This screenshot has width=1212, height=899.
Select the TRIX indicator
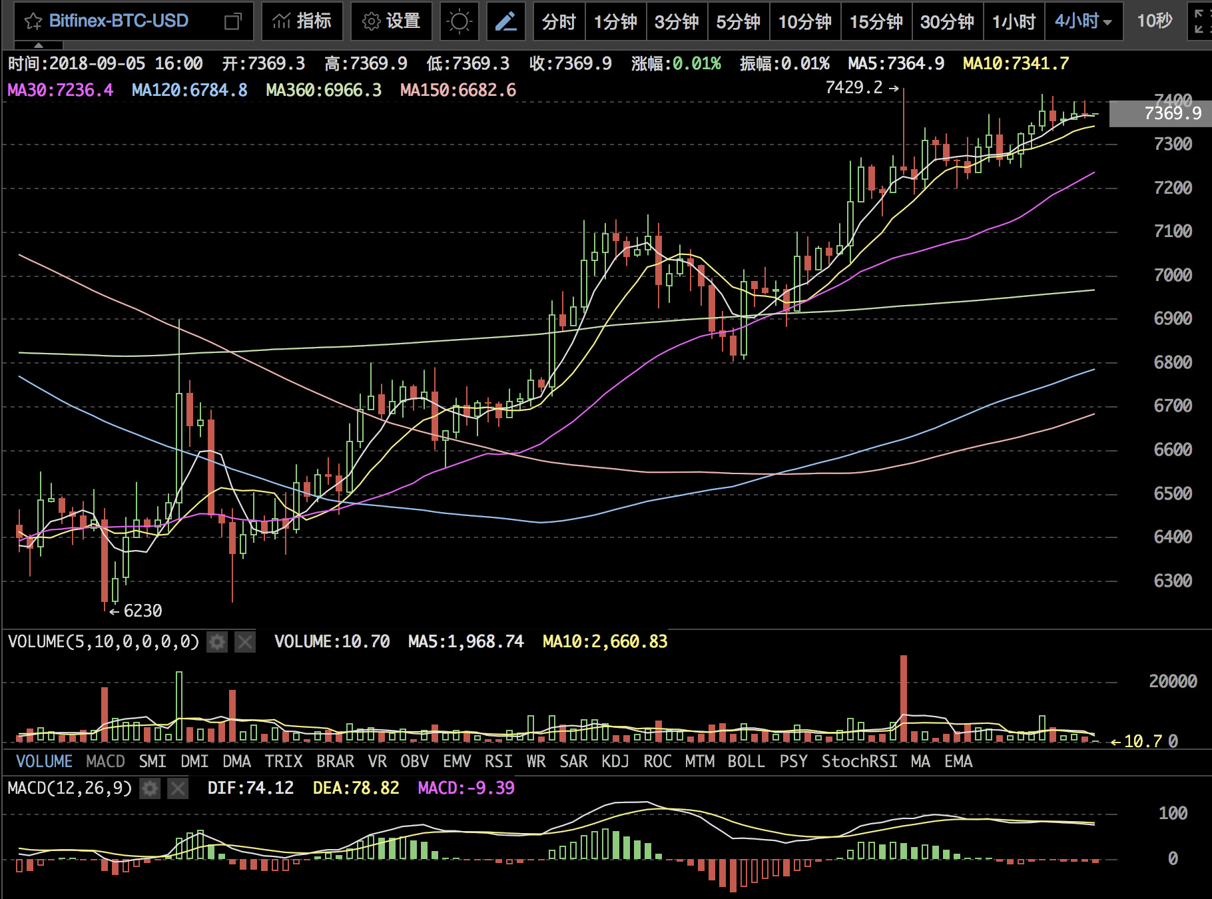284,761
